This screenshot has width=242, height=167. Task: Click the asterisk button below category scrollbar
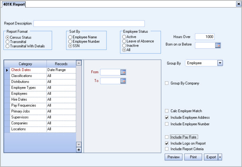tap(79, 149)
